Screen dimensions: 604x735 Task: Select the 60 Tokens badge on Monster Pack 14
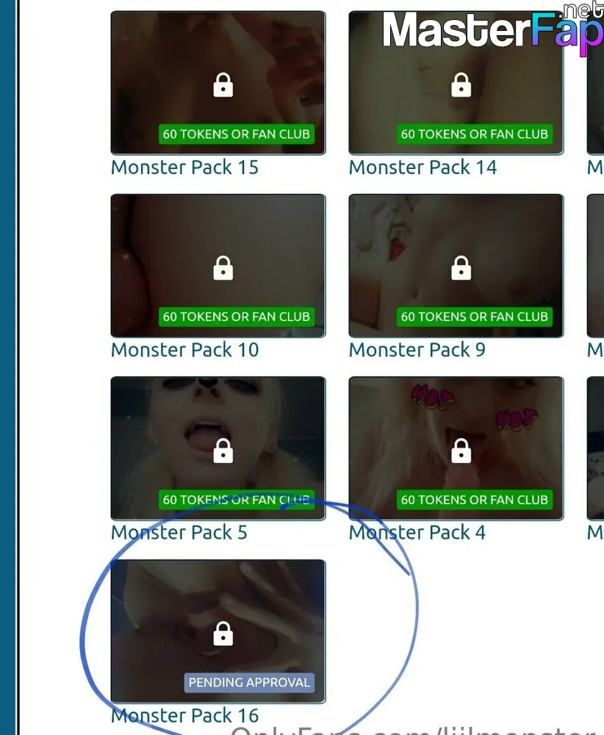click(x=474, y=134)
